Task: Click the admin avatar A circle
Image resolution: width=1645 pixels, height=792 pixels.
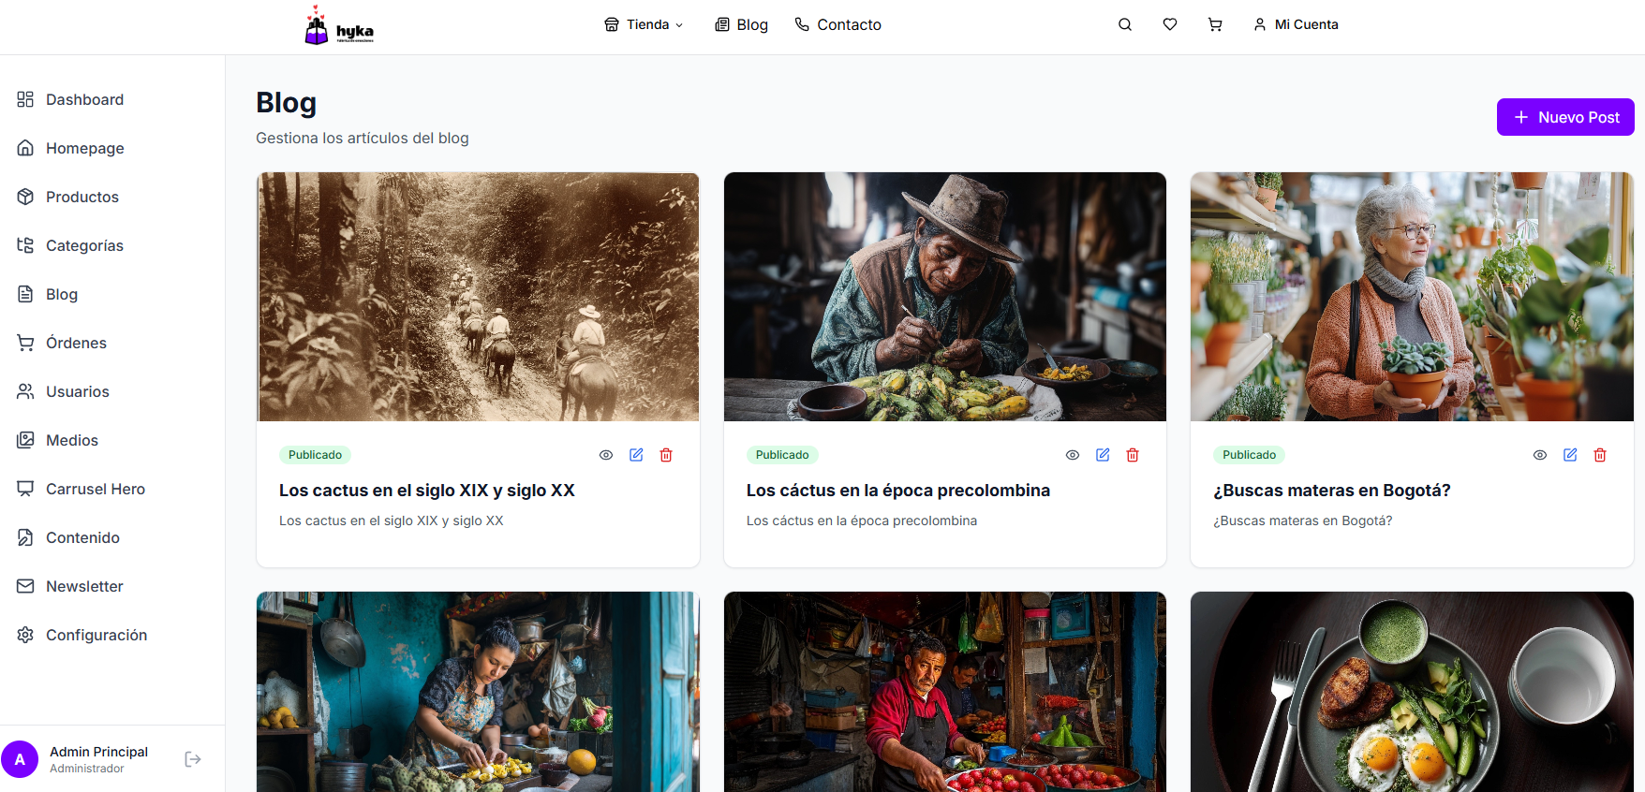Action: point(20,759)
